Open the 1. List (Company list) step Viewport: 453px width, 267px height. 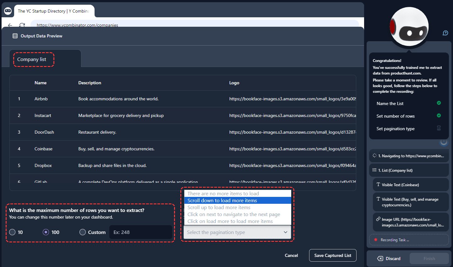click(x=409, y=170)
